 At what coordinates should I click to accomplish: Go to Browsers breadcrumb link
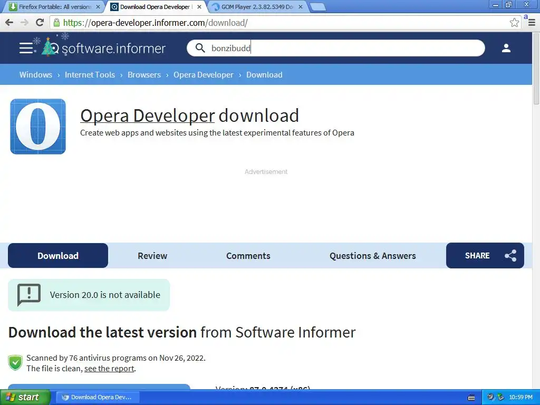[144, 75]
